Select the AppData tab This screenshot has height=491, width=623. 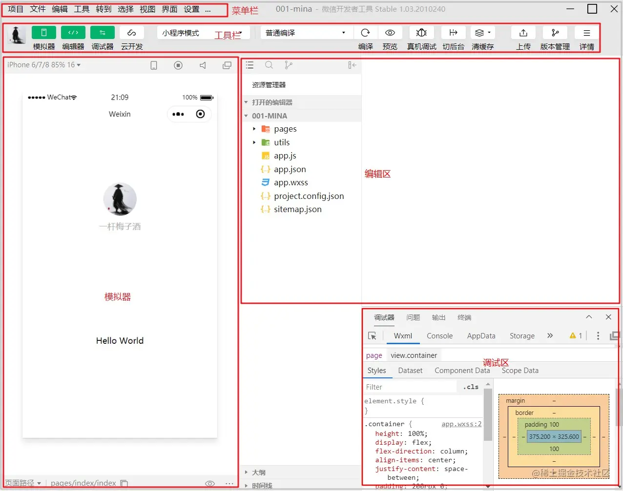[x=481, y=336]
